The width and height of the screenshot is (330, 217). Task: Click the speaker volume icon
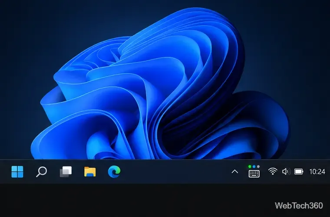pos(286,171)
